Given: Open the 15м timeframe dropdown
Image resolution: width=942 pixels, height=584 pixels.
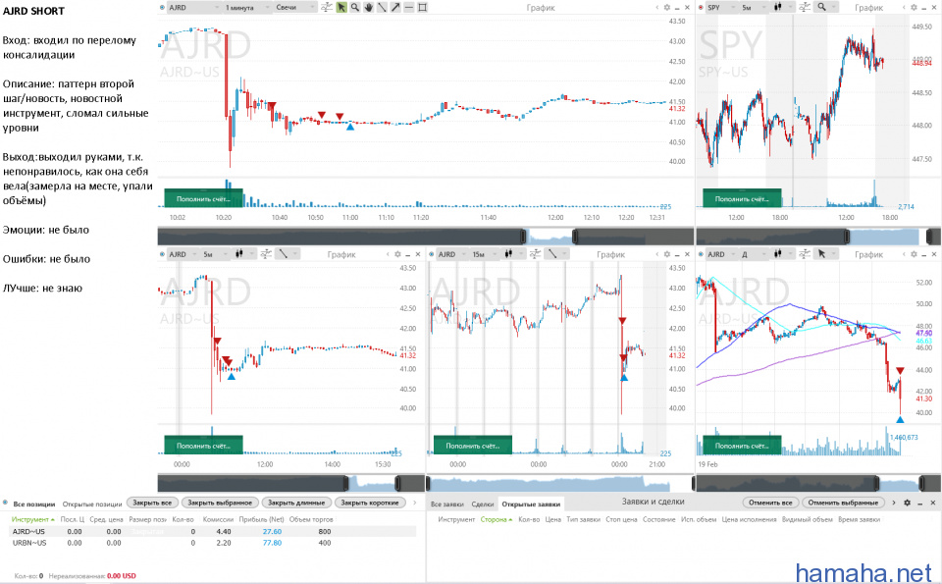Looking at the screenshot, I should click(484, 254).
